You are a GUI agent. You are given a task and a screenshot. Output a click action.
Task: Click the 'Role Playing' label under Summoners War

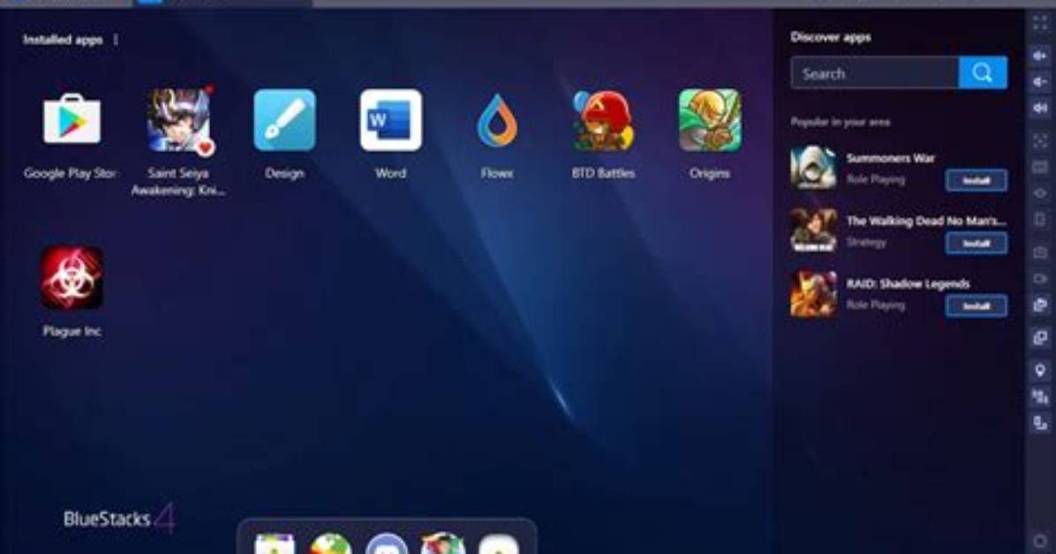point(876,180)
